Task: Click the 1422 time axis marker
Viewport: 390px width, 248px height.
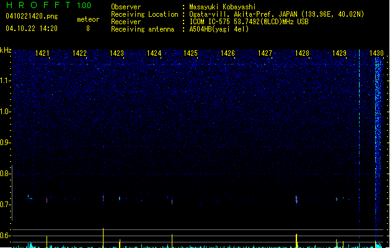Action: point(79,53)
